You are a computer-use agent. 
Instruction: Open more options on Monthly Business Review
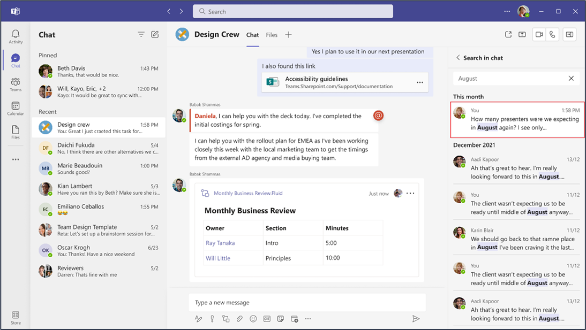point(410,193)
